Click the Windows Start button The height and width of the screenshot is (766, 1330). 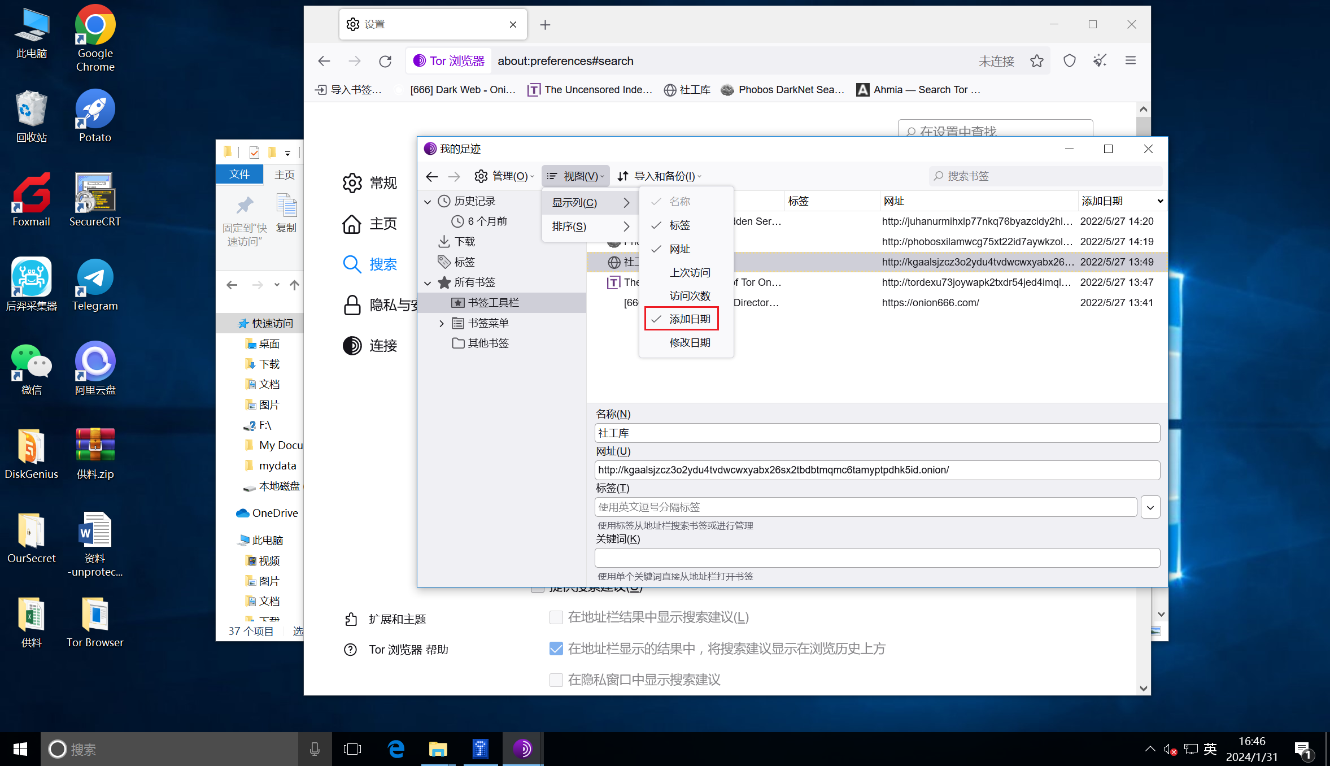[20, 749]
